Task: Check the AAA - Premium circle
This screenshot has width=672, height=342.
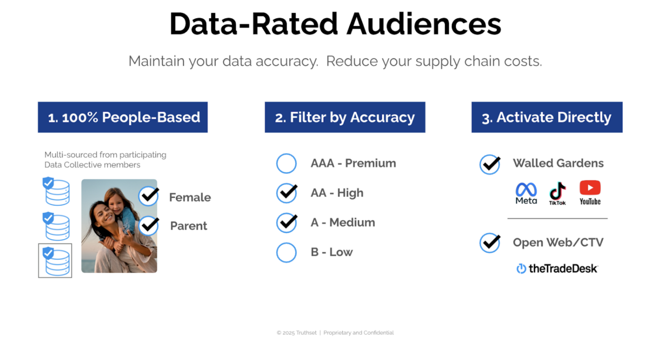Action: coord(286,163)
